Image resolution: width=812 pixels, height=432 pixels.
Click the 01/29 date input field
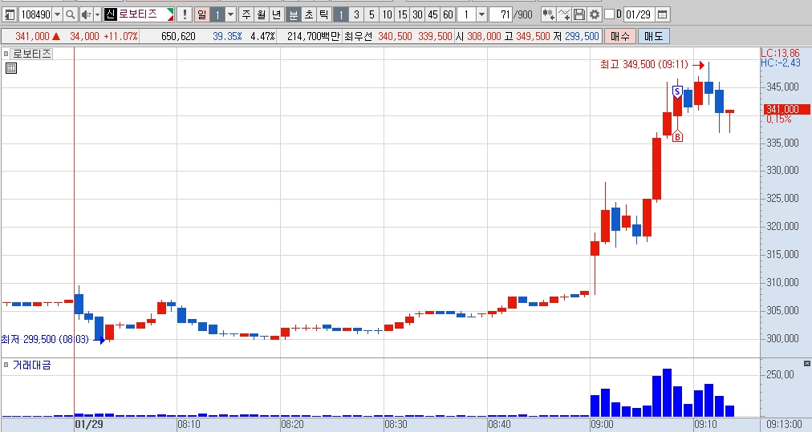pyautogui.click(x=638, y=14)
